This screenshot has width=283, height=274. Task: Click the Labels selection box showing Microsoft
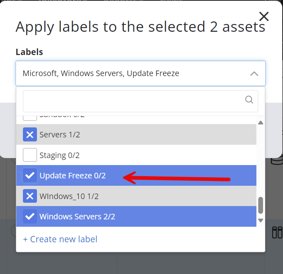[x=129, y=73]
